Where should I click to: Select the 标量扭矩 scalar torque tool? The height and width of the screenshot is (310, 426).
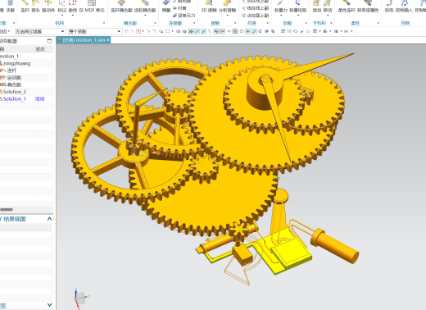click(x=298, y=6)
